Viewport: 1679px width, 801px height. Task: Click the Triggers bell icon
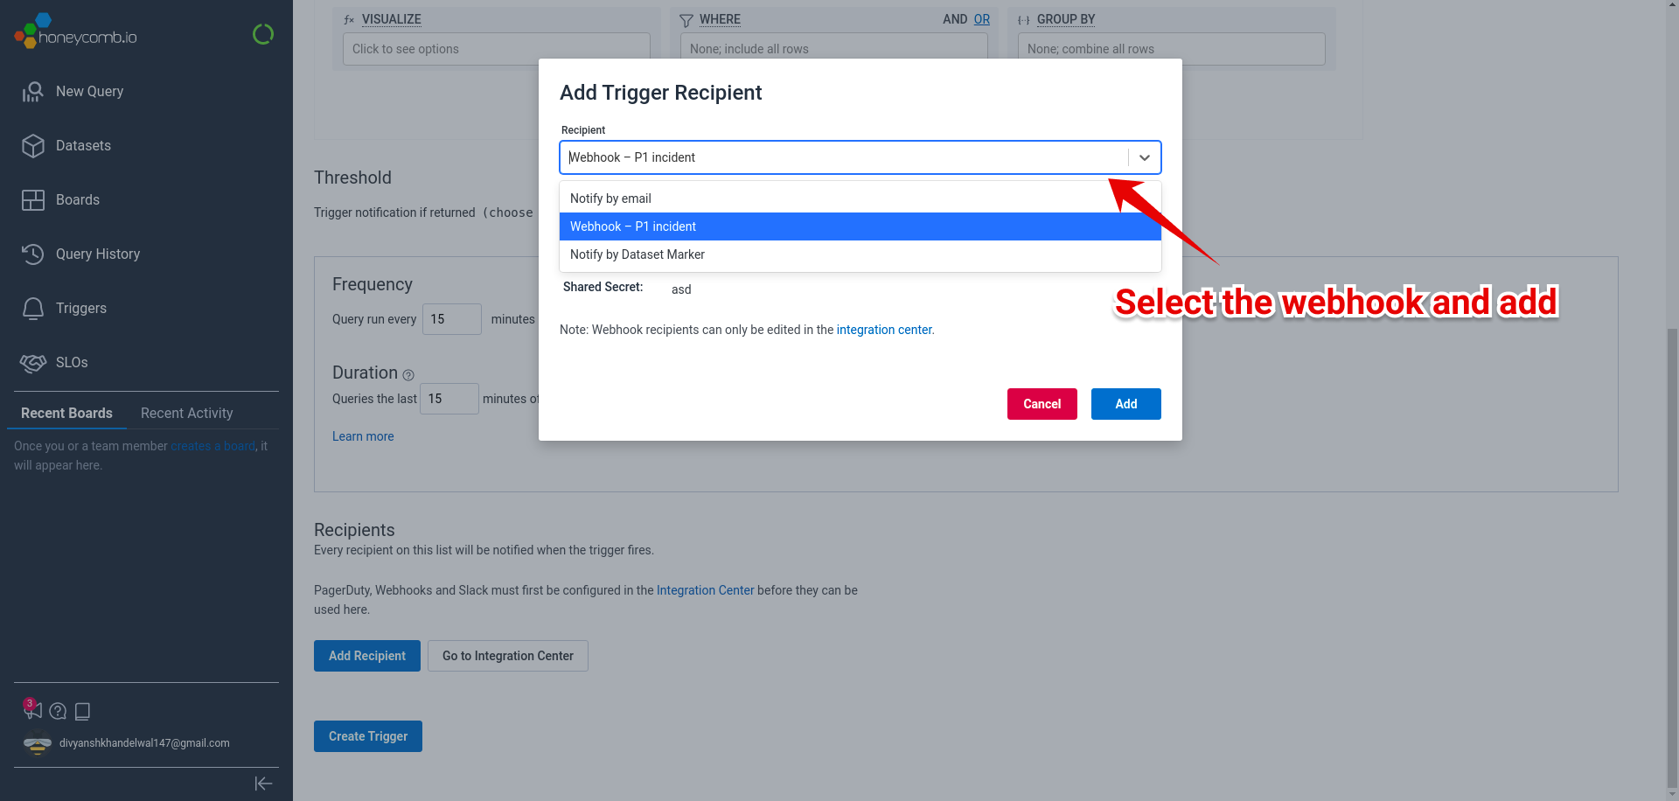tap(33, 309)
